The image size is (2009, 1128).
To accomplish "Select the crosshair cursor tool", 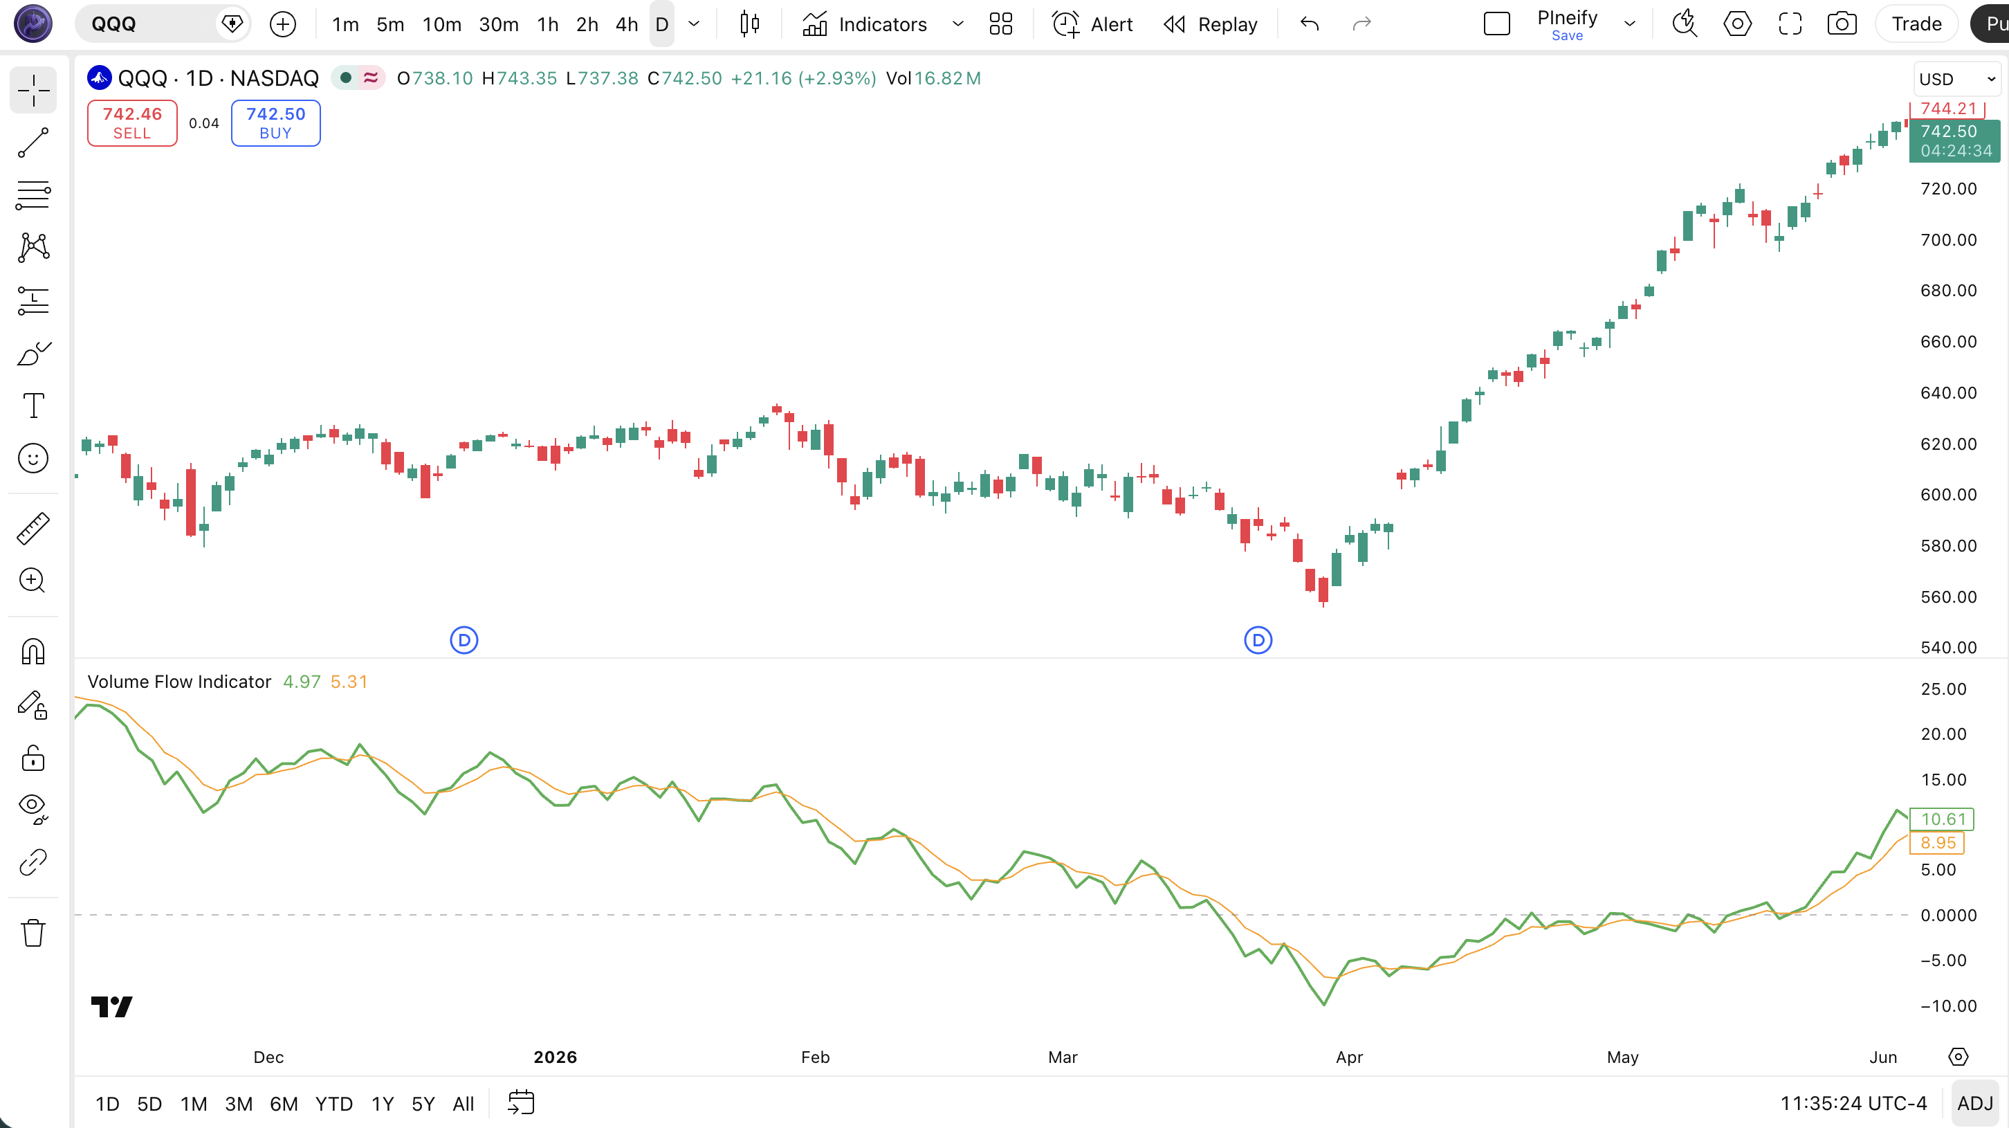I will click(x=33, y=91).
